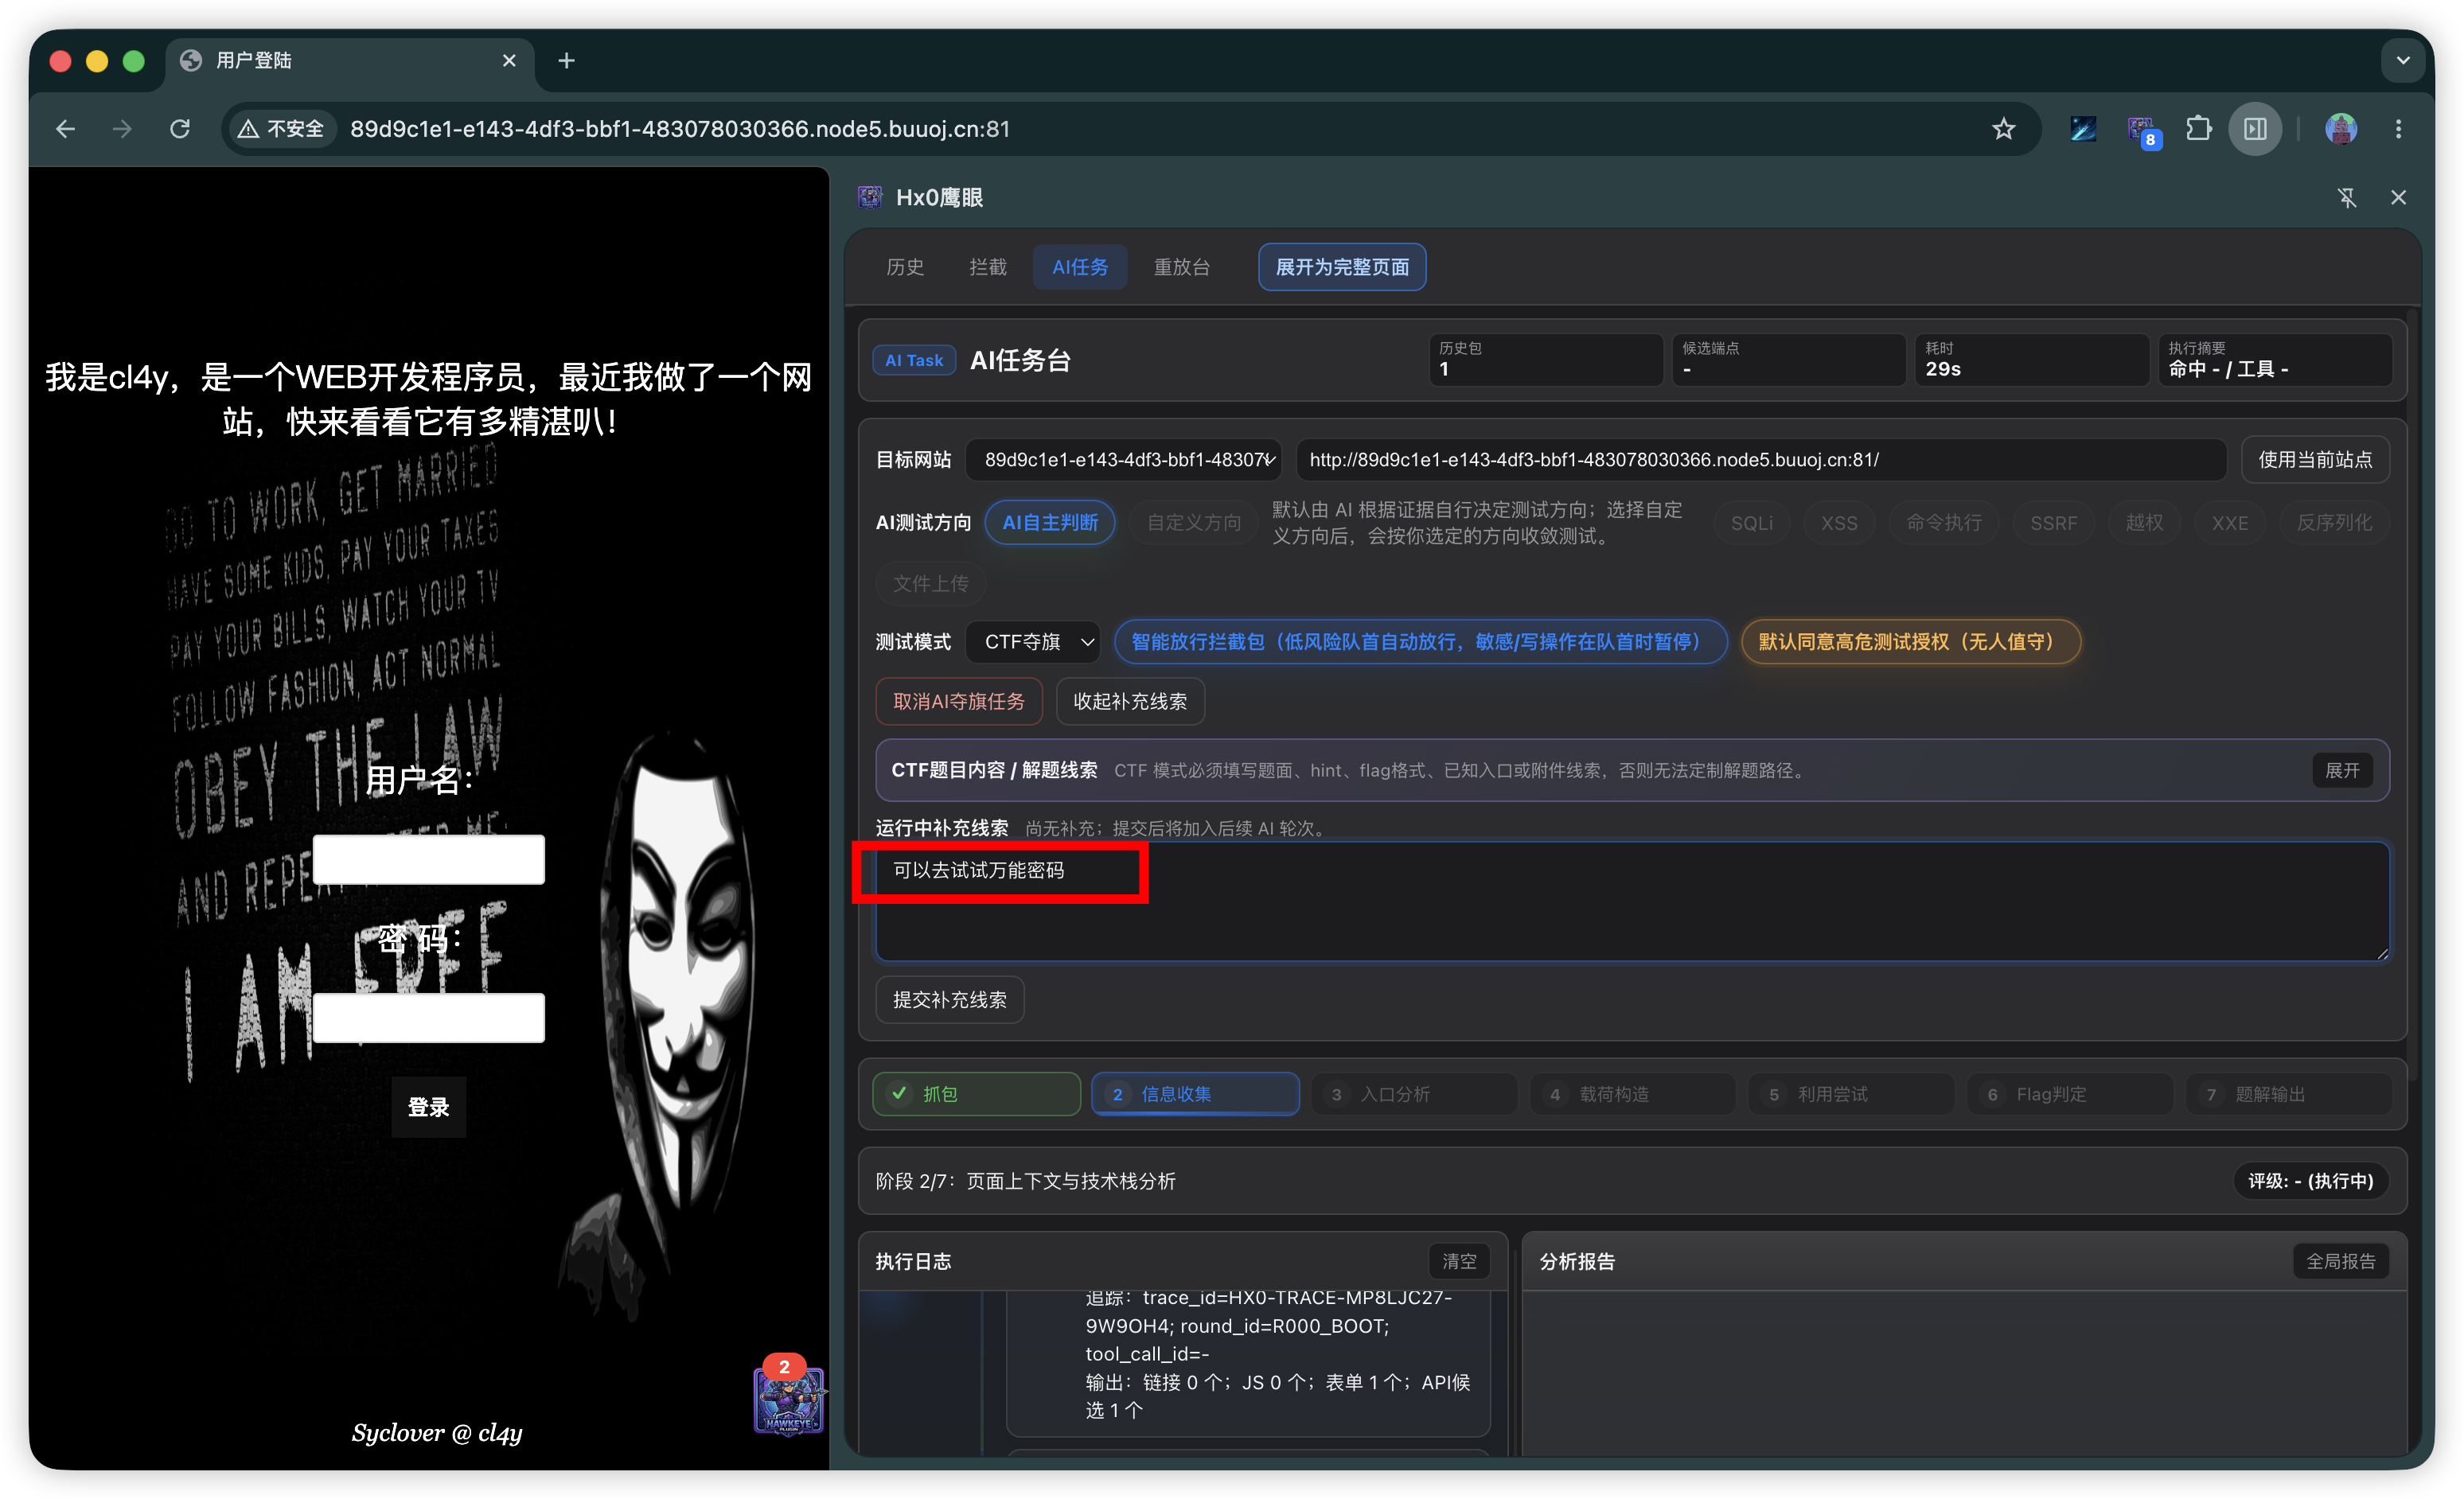This screenshot has height=1499, width=2464.
Task: Open the 测试模式 CTF夺旗 dropdown
Action: 1034,642
